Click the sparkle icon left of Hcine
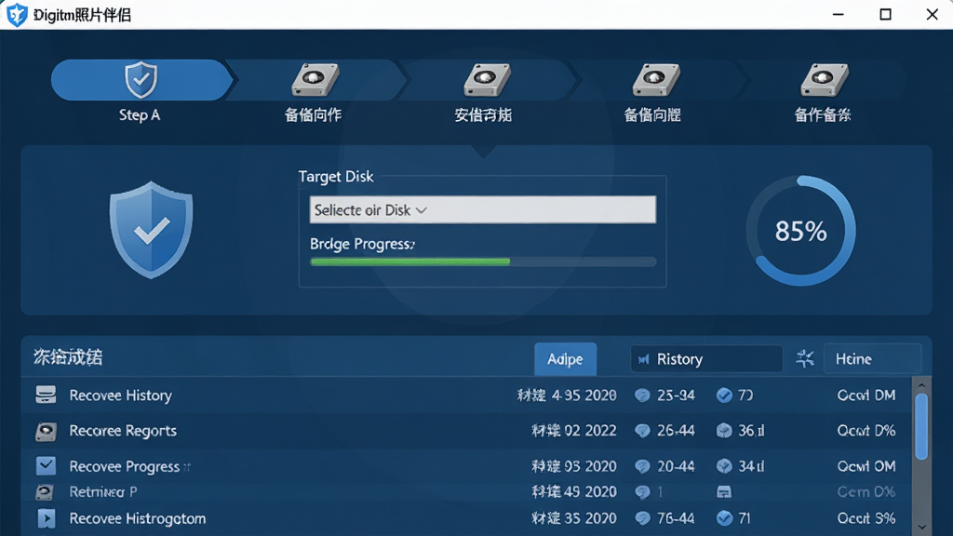 pyautogui.click(x=805, y=358)
